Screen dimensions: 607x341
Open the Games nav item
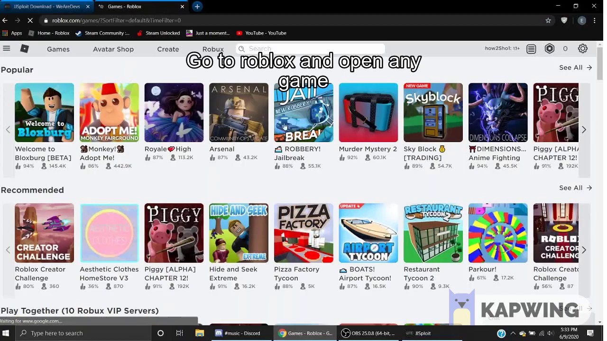(58, 49)
